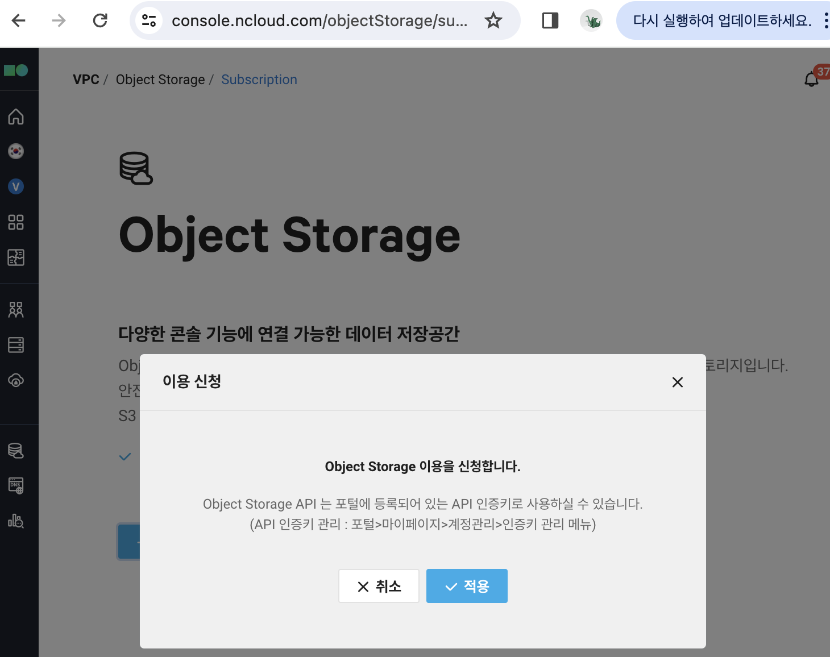Image resolution: width=830 pixels, height=657 pixels.
Task: Confirm the request with 적용 button
Action: coord(467,586)
